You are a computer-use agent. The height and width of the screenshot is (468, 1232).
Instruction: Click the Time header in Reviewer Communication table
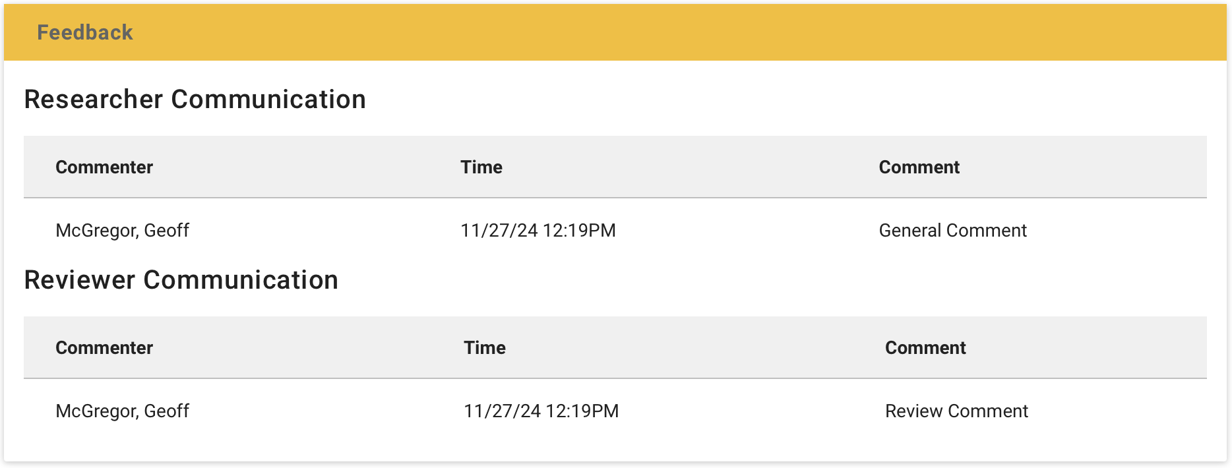pyautogui.click(x=485, y=347)
